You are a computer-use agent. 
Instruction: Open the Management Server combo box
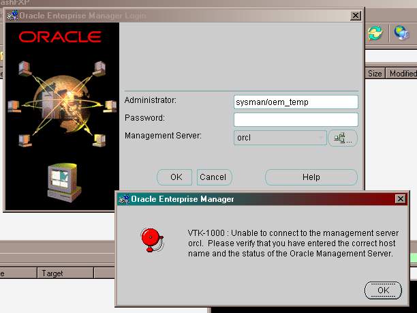pyautogui.click(x=280, y=138)
